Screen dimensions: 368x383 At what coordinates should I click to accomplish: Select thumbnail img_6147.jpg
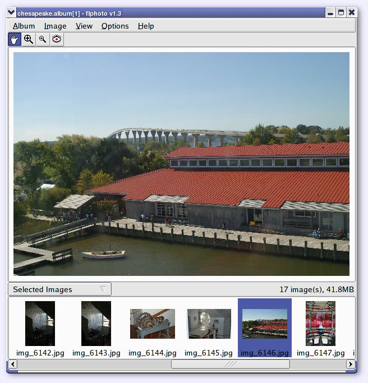[x=320, y=328]
